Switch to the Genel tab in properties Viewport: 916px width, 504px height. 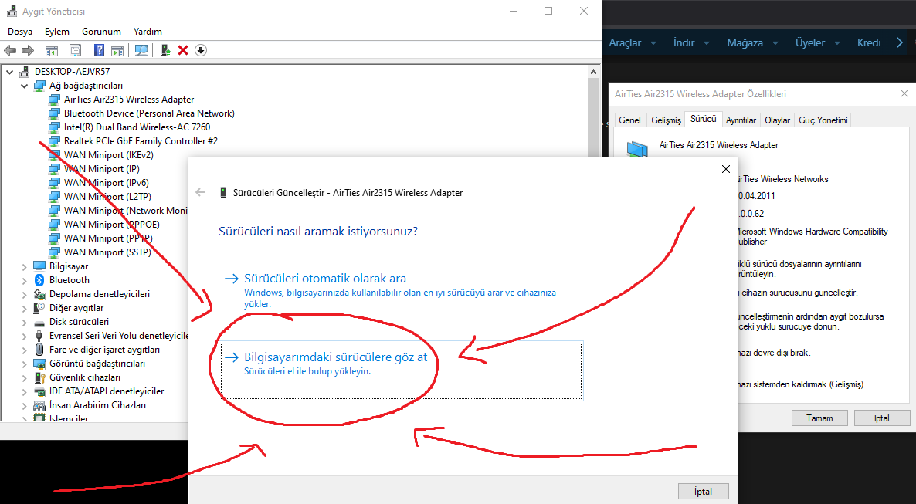click(x=629, y=120)
